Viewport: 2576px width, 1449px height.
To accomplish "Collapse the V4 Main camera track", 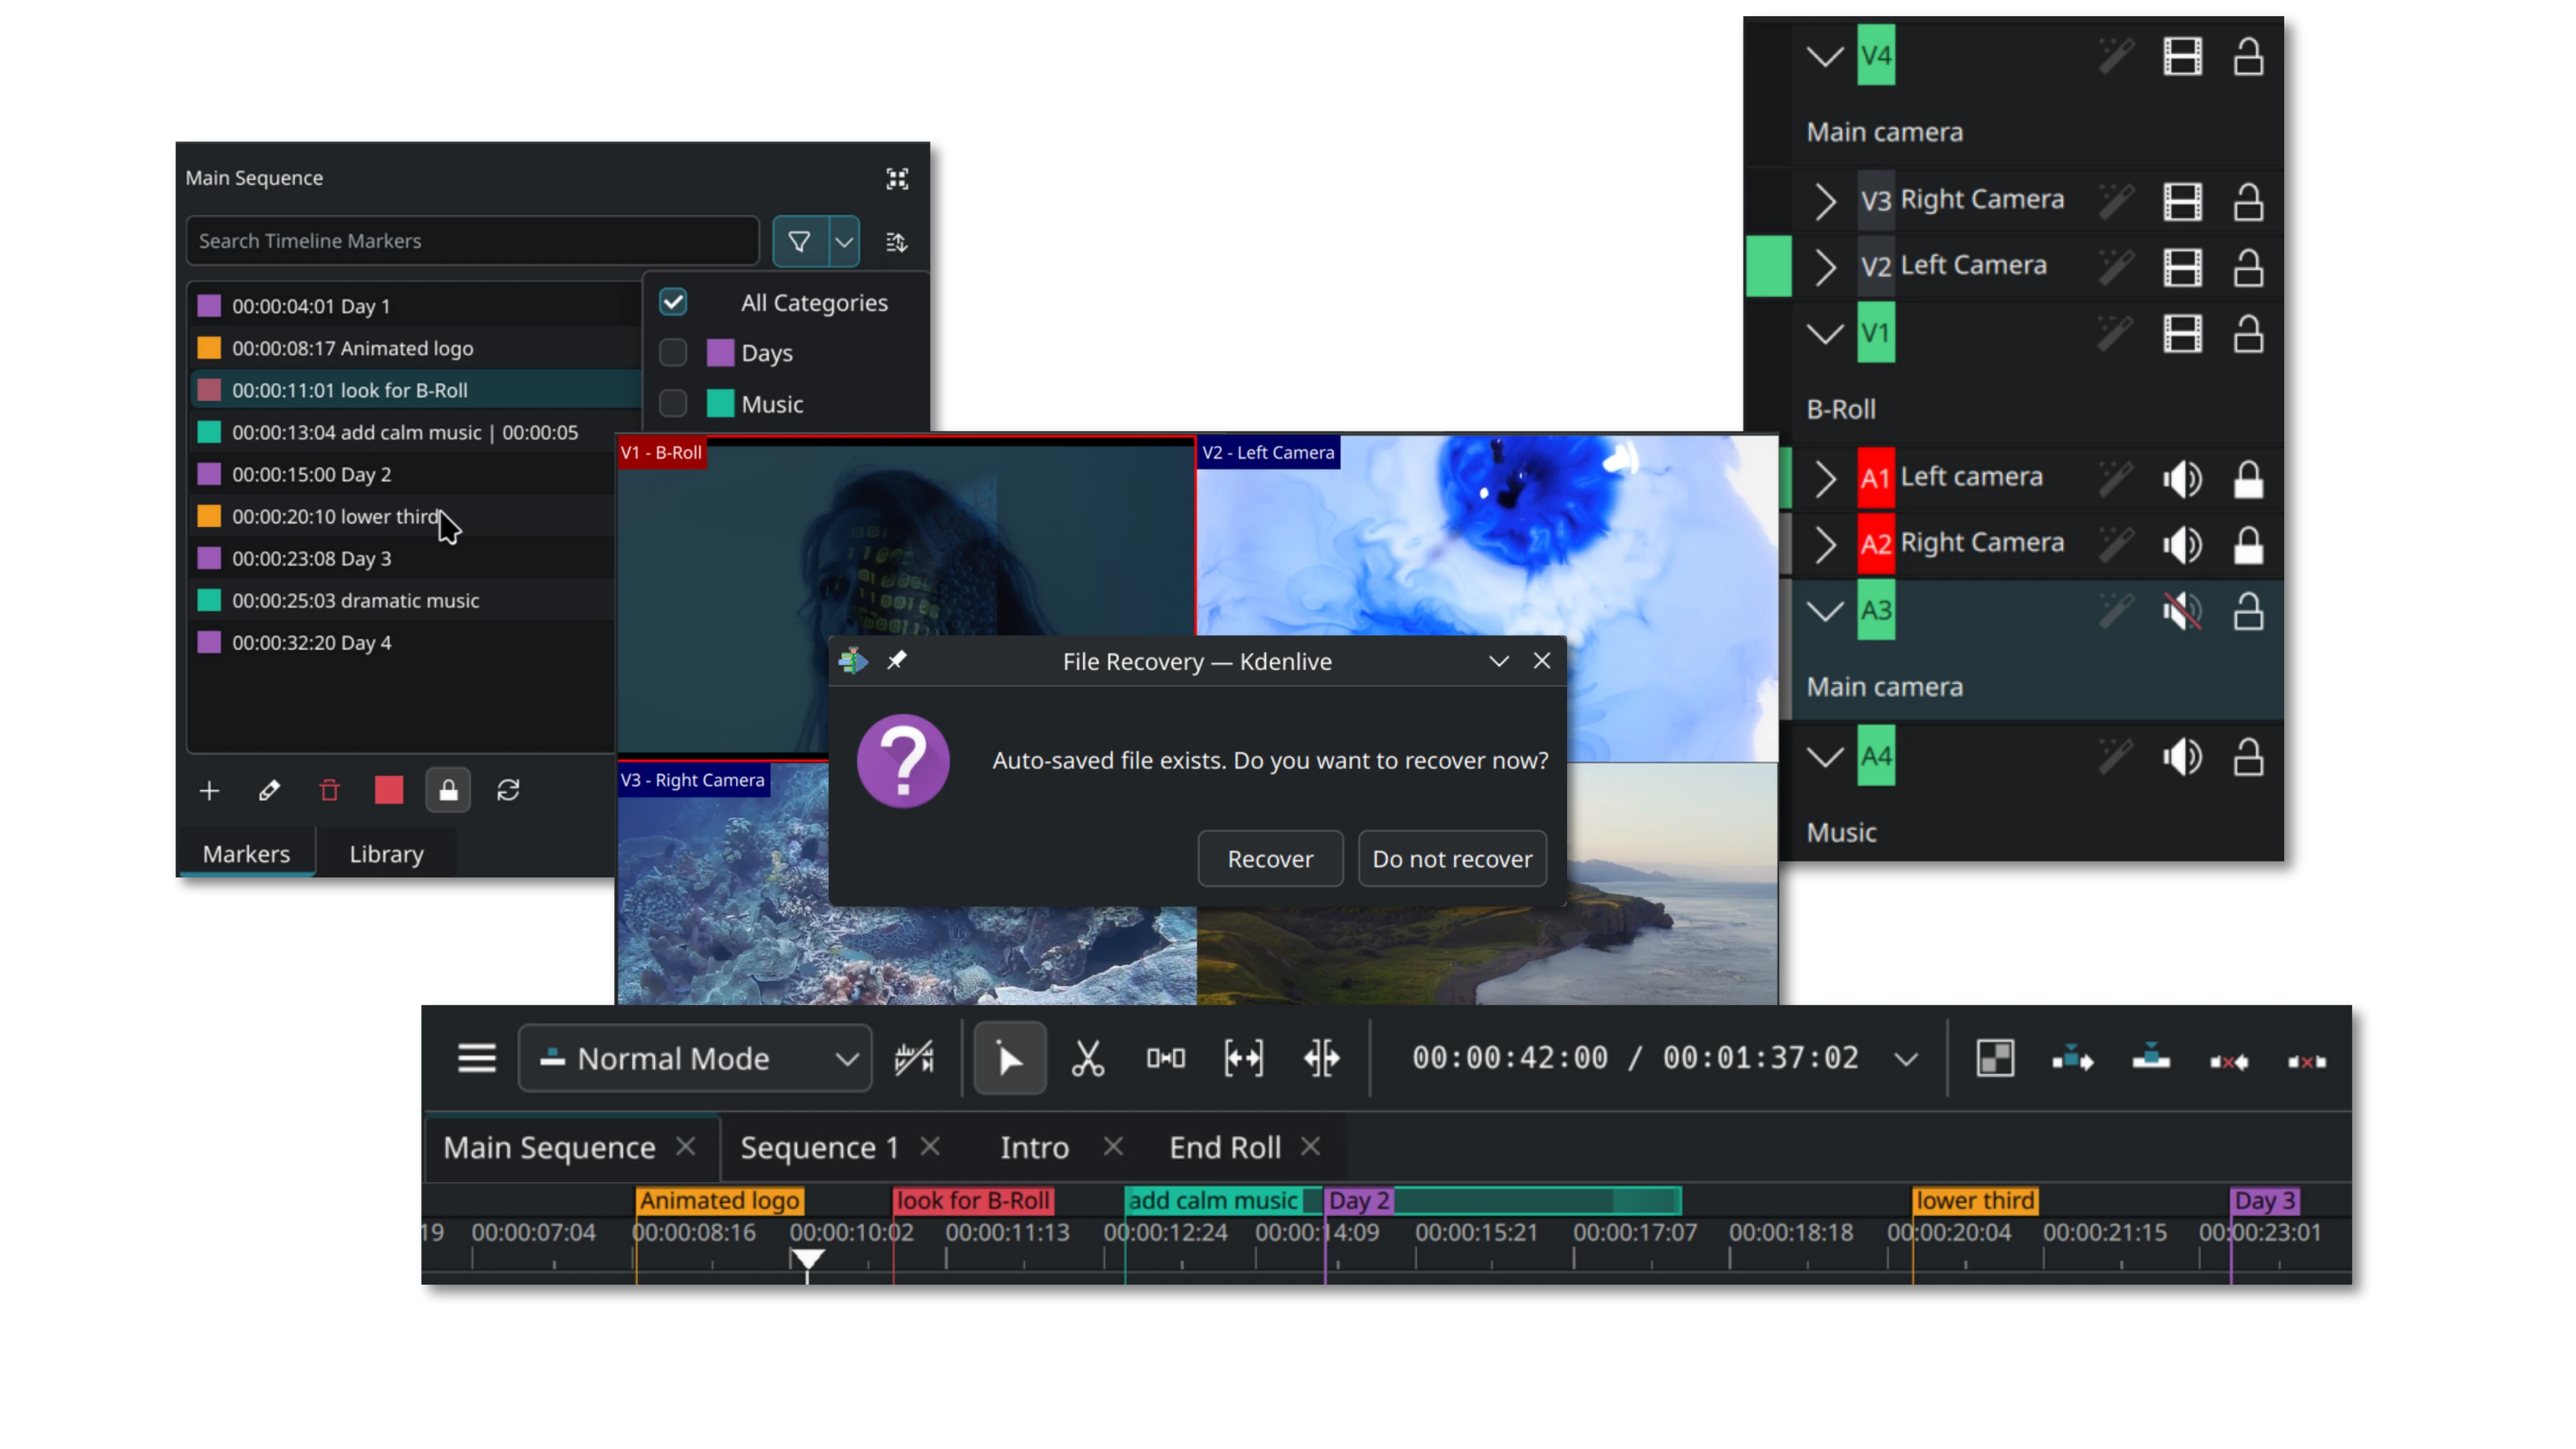I will (1825, 56).
